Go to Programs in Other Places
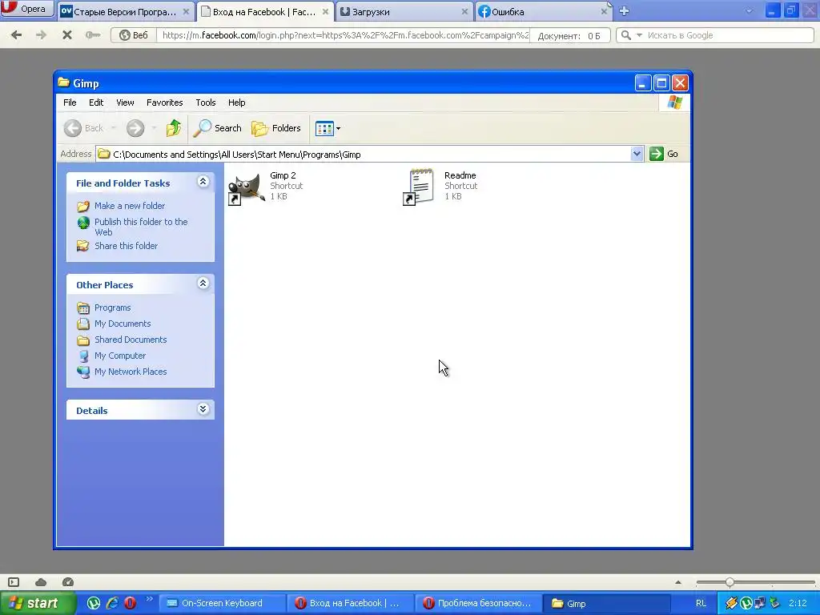820x615 pixels. [112, 307]
